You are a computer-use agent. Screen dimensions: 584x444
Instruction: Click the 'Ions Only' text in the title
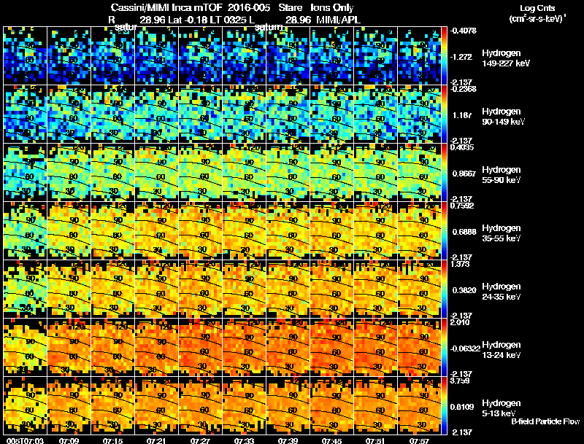332,8
